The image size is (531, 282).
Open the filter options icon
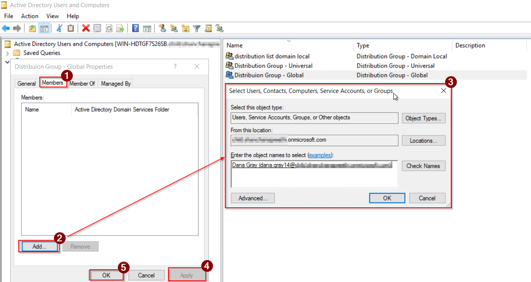coord(196,28)
